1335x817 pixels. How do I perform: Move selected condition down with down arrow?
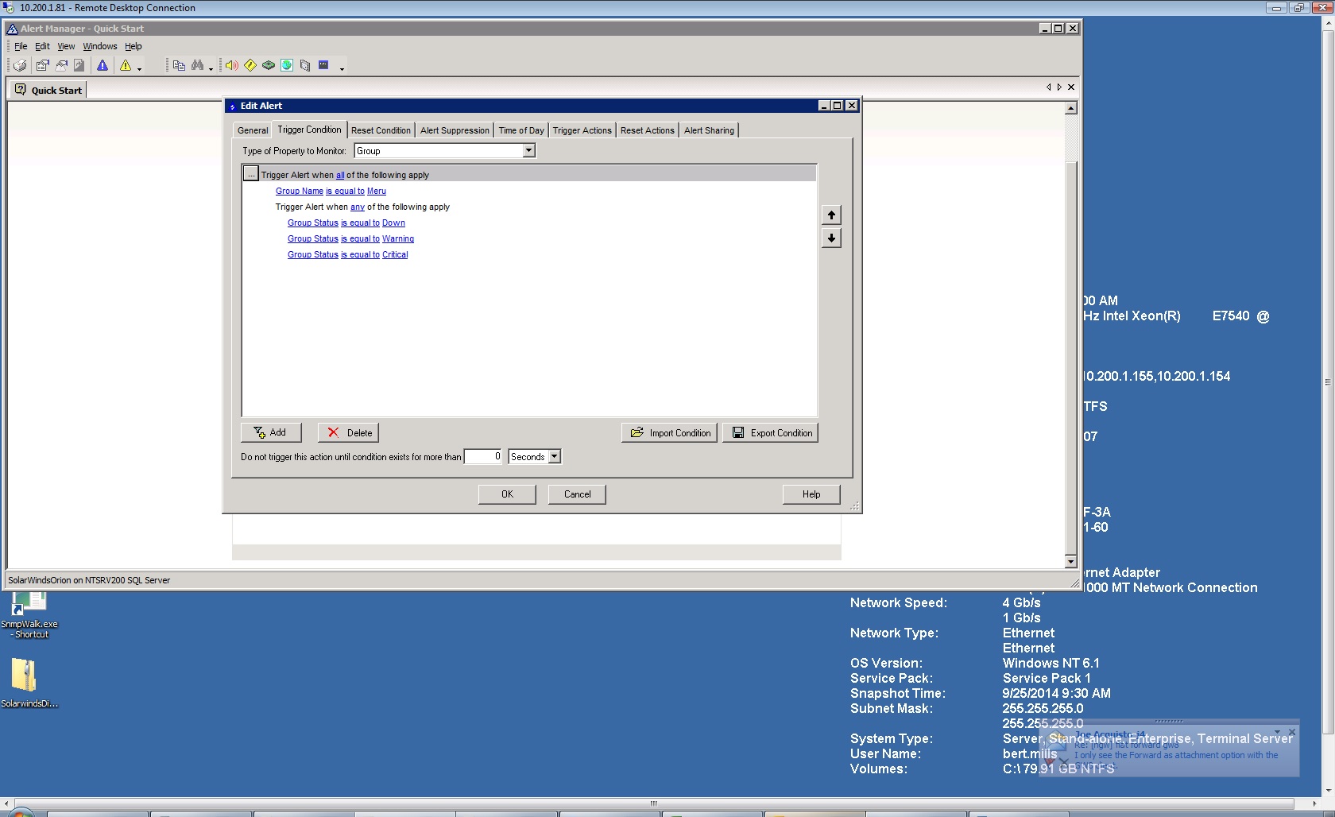(831, 238)
